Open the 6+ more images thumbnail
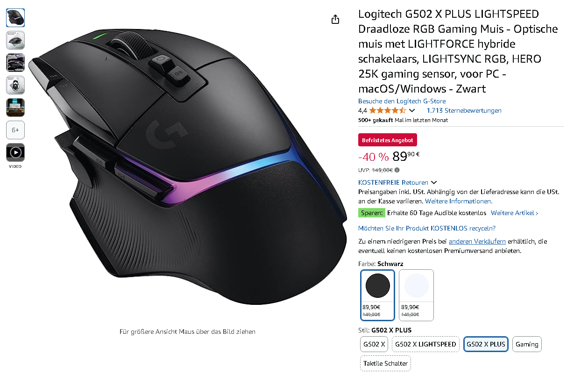The image size is (567, 375). click(15, 130)
